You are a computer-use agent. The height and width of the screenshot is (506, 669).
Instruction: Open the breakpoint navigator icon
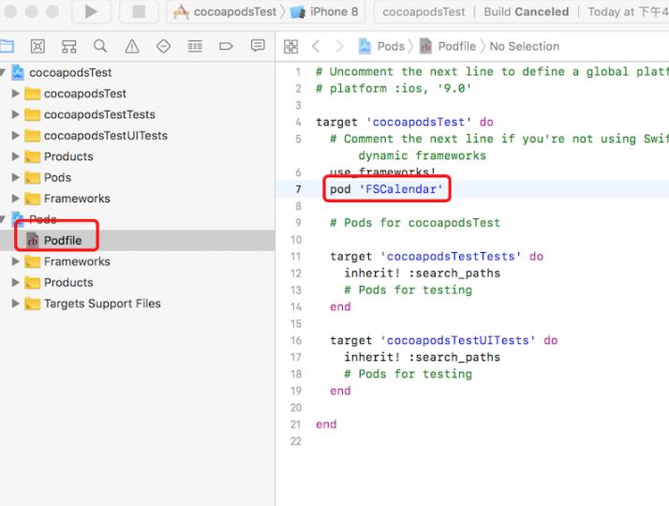click(x=225, y=46)
